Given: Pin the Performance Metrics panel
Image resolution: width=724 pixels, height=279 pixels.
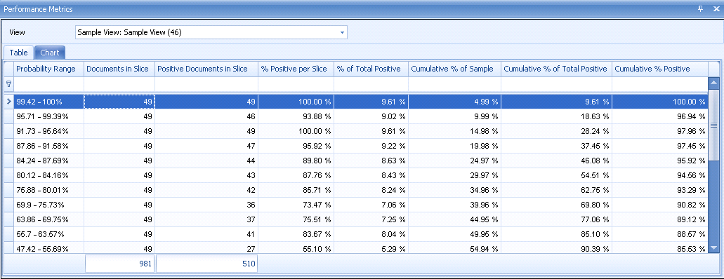Looking at the screenshot, I should pos(700,8).
